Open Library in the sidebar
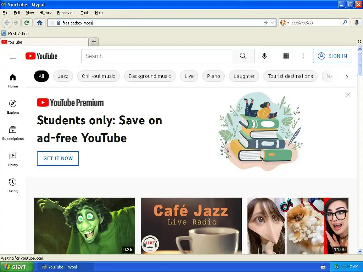This screenshot has width=363, height=272. coord(13,160)
